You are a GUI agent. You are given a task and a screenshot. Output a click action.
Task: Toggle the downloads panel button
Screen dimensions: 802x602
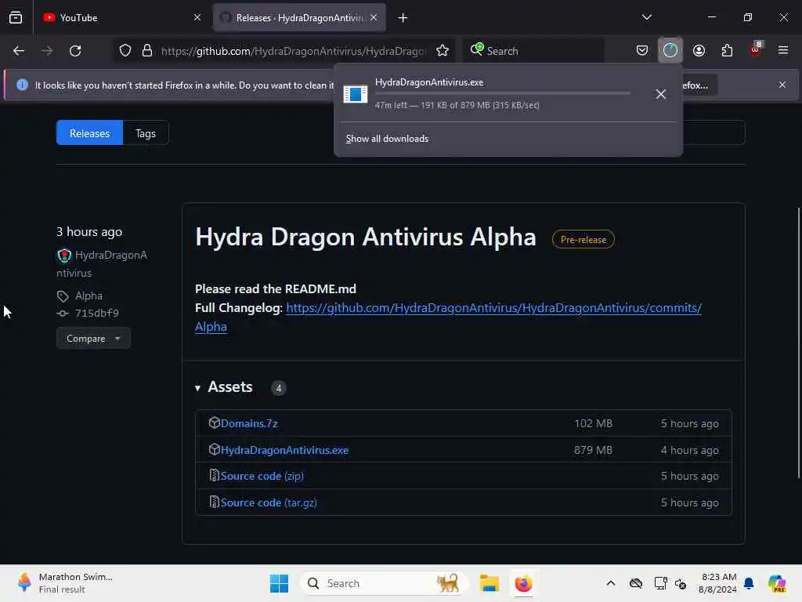point(670,50)
